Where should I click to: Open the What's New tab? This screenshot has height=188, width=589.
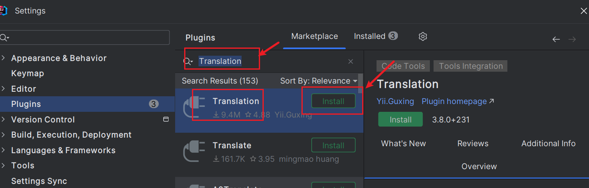click(404, 144)
